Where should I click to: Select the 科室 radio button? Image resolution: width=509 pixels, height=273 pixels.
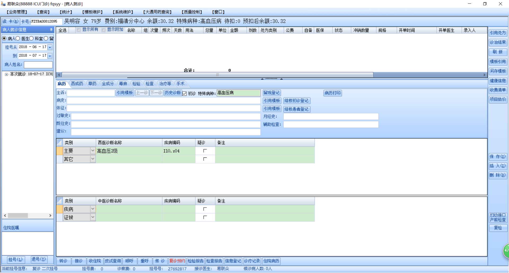click(x=32, y=38)
